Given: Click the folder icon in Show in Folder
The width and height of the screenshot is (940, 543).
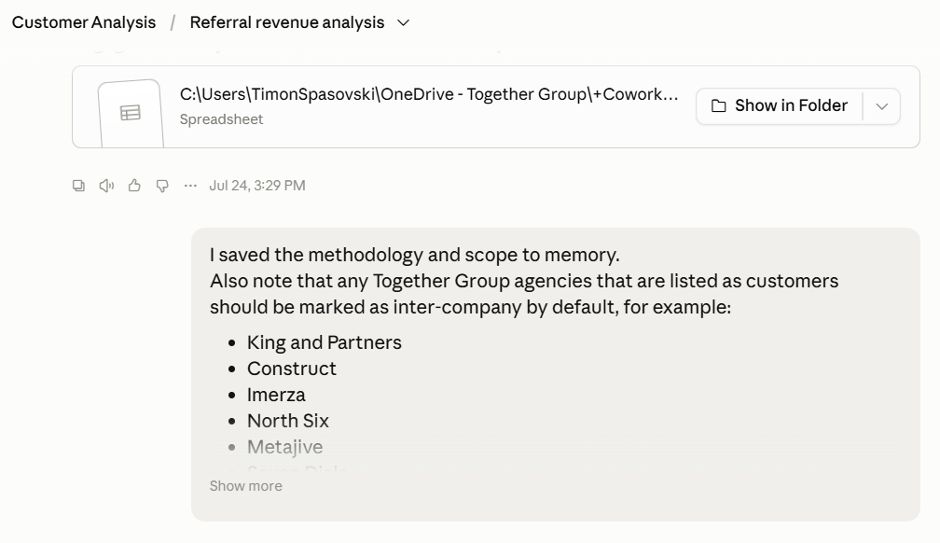Looking at the screenshot, I should click(x=718, y=106).
